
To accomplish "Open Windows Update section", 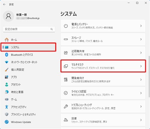I will 29,122.
